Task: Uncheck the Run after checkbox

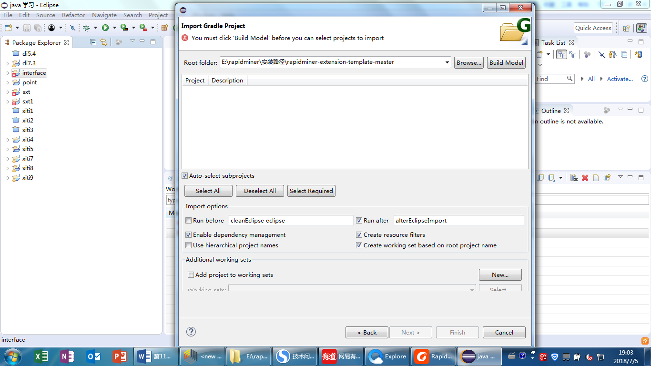Action: [359, 221]
